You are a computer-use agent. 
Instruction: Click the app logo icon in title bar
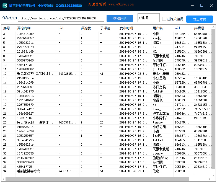coord(5,6)
